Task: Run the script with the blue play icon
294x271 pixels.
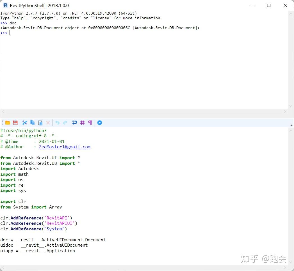Action: [99, 122]
